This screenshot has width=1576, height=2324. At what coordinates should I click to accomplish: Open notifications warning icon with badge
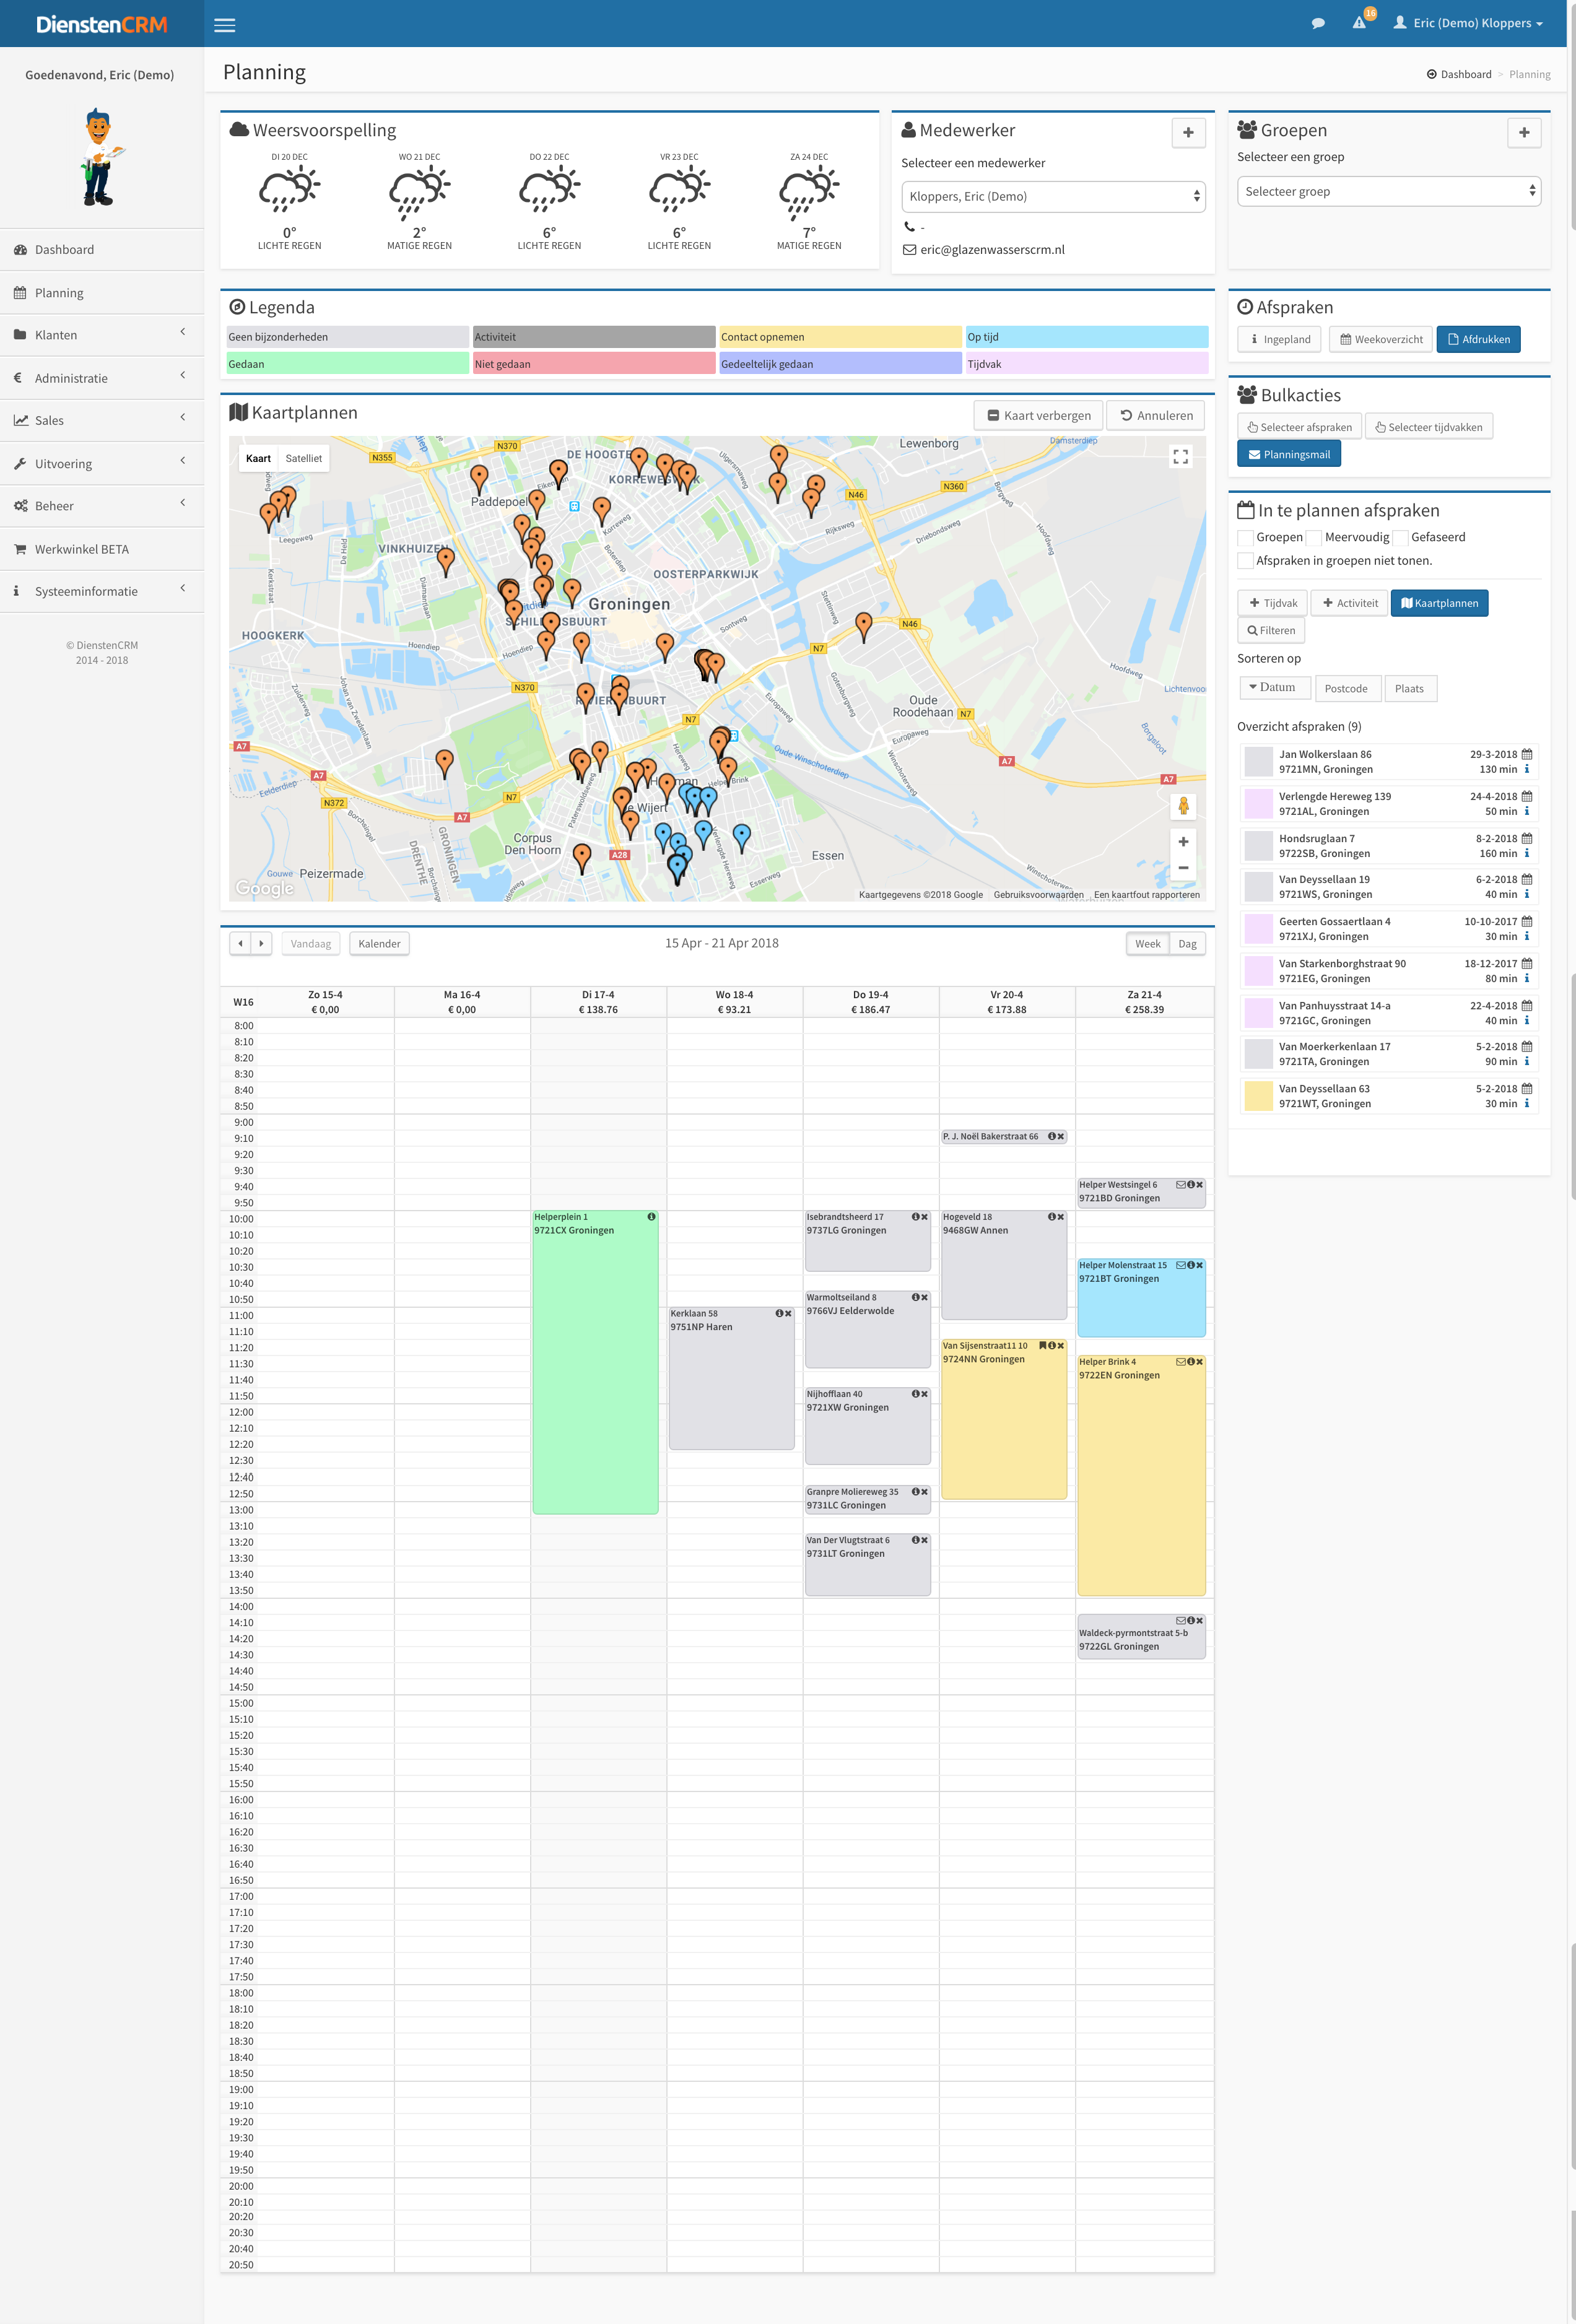click(x=1360, y=22)
